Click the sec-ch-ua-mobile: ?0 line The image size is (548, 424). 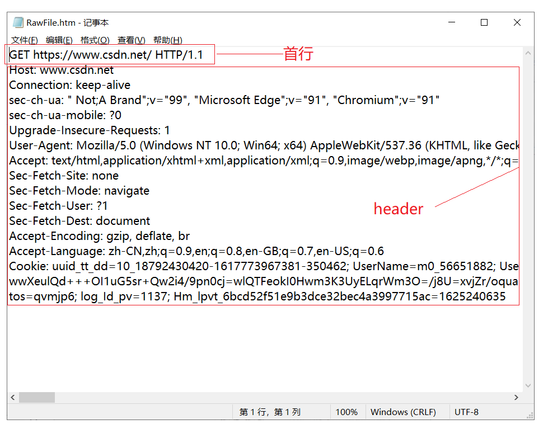pos(65,115)
